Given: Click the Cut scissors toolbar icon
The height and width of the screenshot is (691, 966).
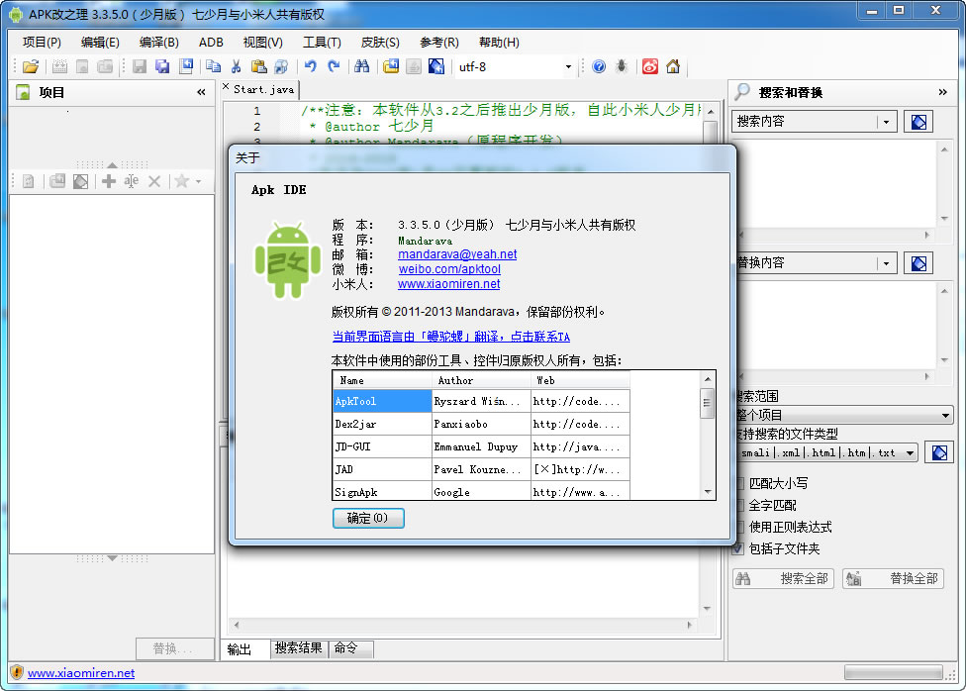Looking at the screenshot, I should point(236,66).
